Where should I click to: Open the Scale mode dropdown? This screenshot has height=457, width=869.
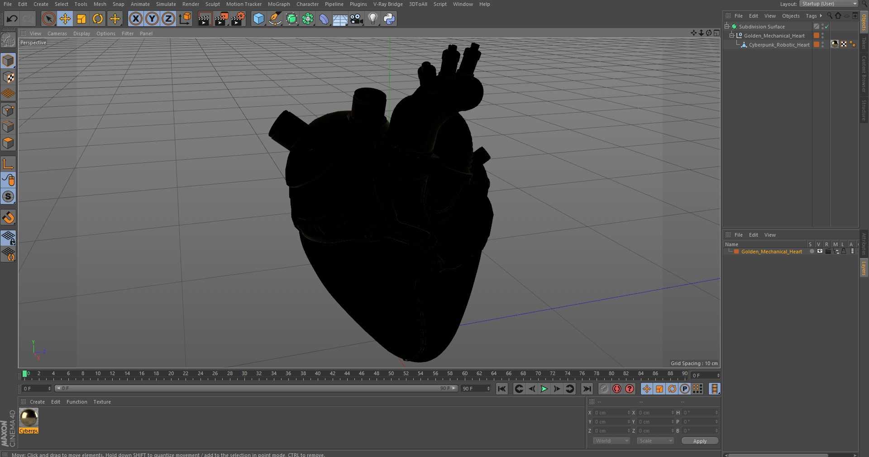click(655, 441)
